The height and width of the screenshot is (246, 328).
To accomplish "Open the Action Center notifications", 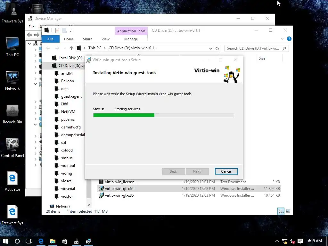I will [300, 241].
